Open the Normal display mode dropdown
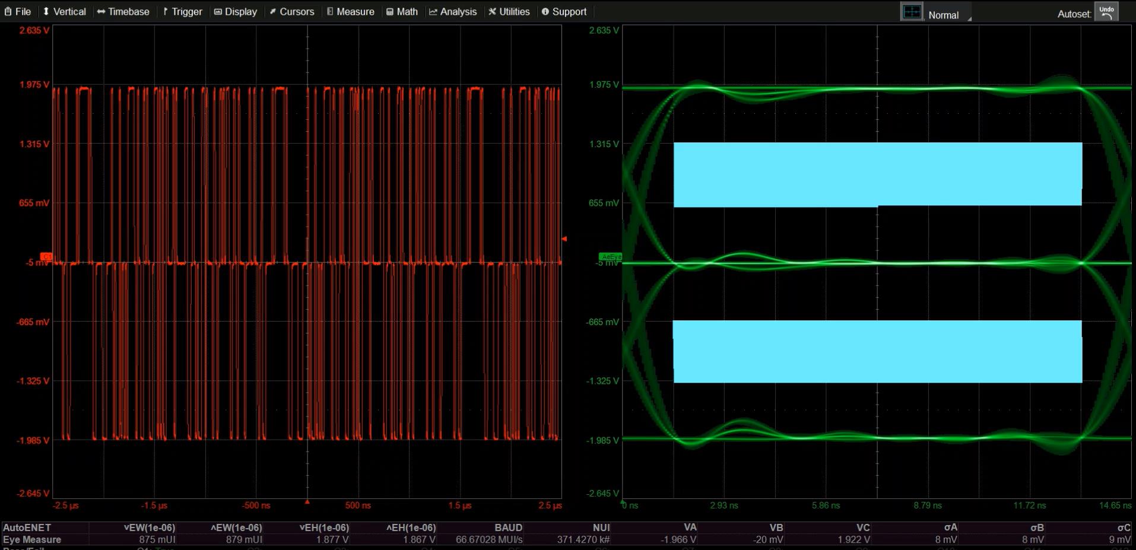This screenshot has height=550, width=1136. click(948, 15)
